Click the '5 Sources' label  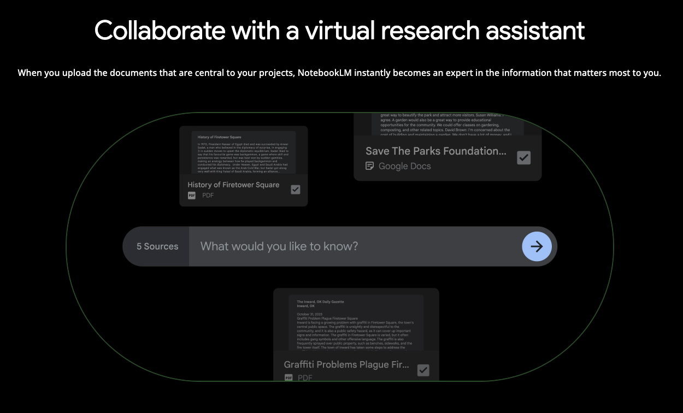coord(157,246)
